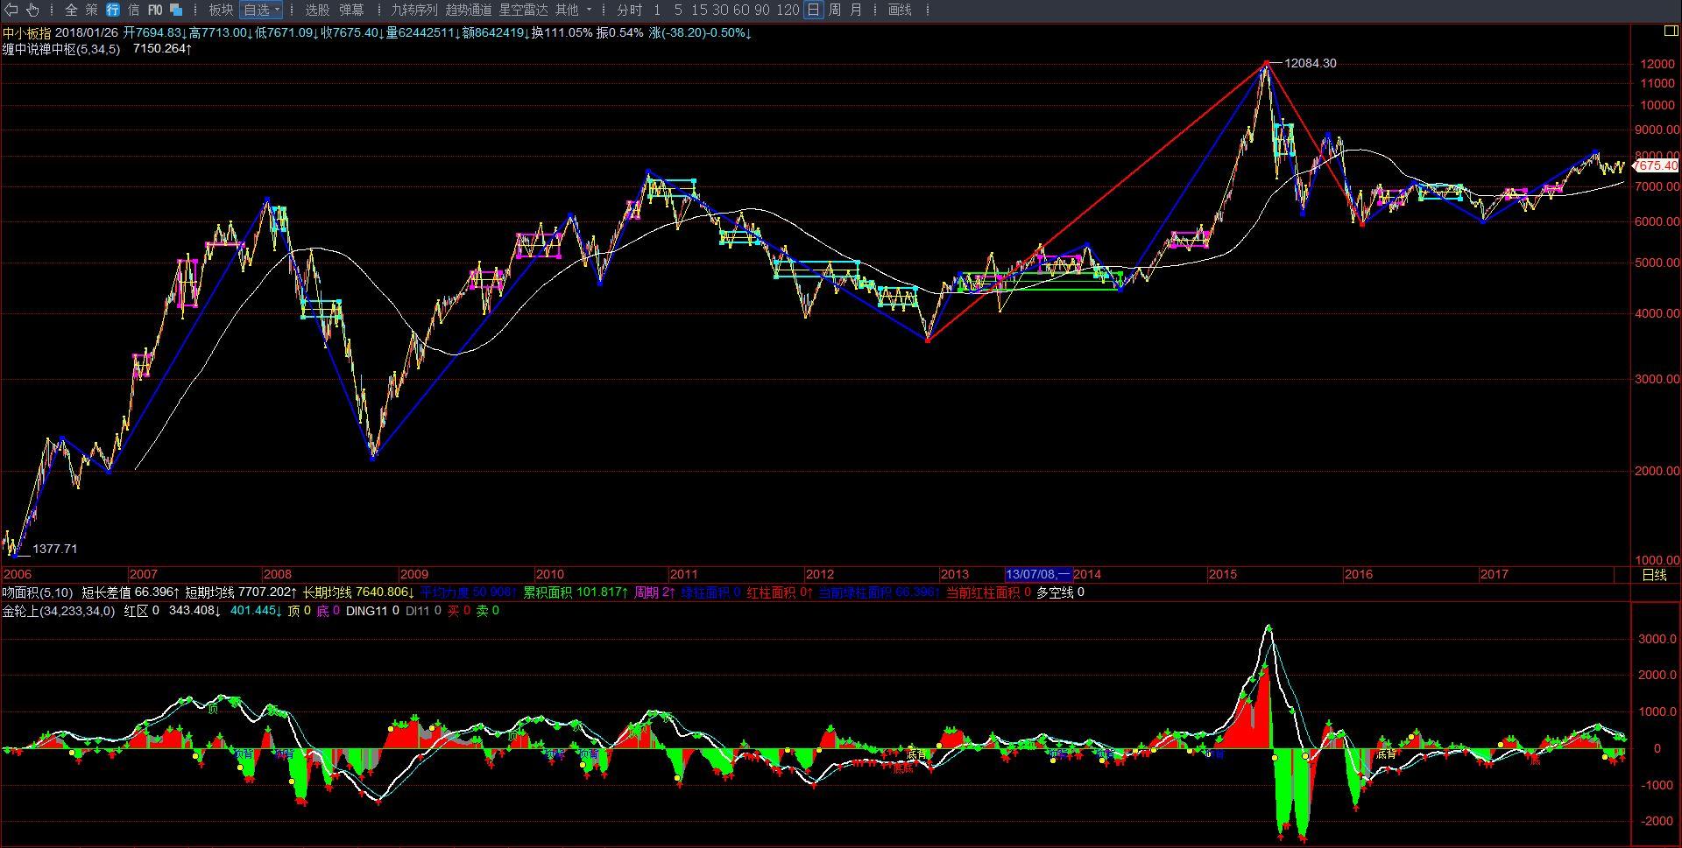1682x848 pixels.
Task: Click the 7675.40 current price tag
Action: (1657, 165)
